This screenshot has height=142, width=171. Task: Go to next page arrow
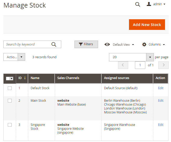click(163, 65)
